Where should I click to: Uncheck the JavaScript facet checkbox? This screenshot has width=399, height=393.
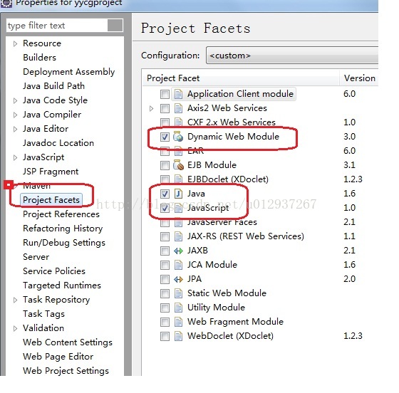pos(165,208)
